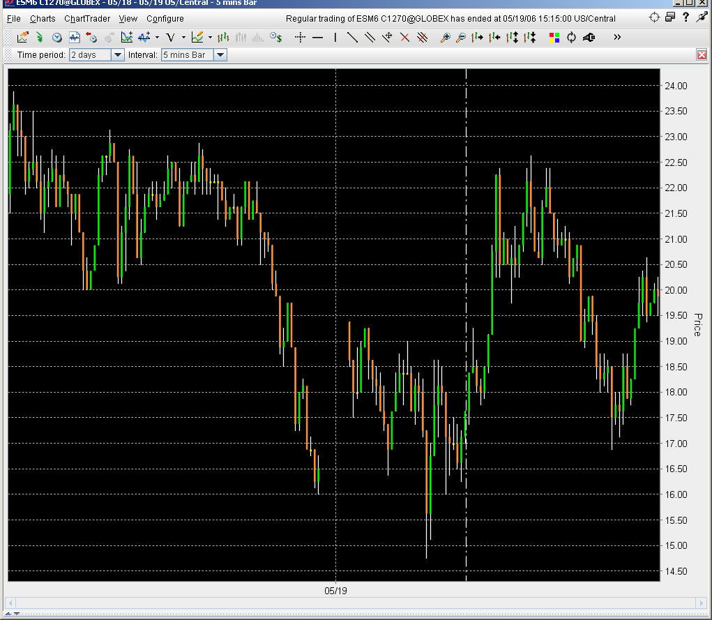
Task: Click the red X remove line icon
Action: [404, 37]
